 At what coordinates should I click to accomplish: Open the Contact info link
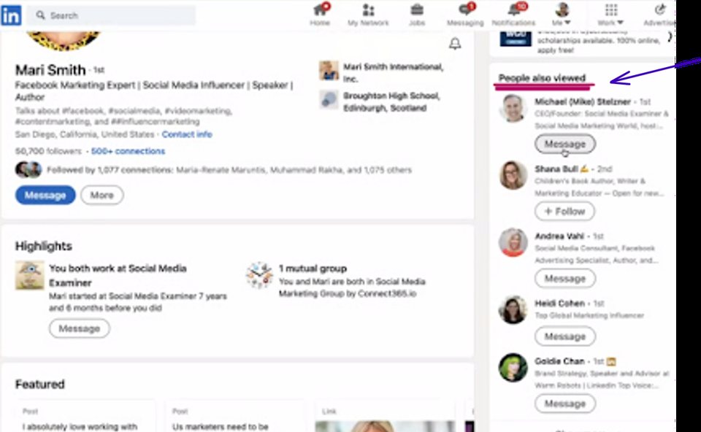(x=187, y=134)
